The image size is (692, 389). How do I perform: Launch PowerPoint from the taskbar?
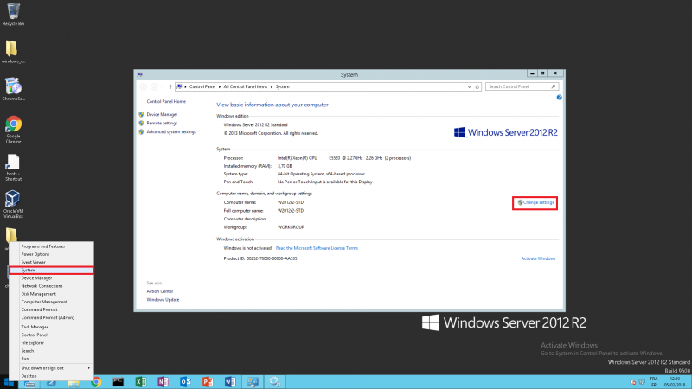click(x=208, y=382)
